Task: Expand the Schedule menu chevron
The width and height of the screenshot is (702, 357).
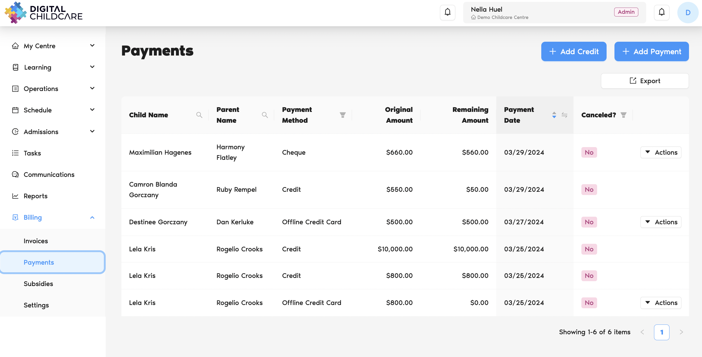Action: pyautogui.click(x=92, y=110)
